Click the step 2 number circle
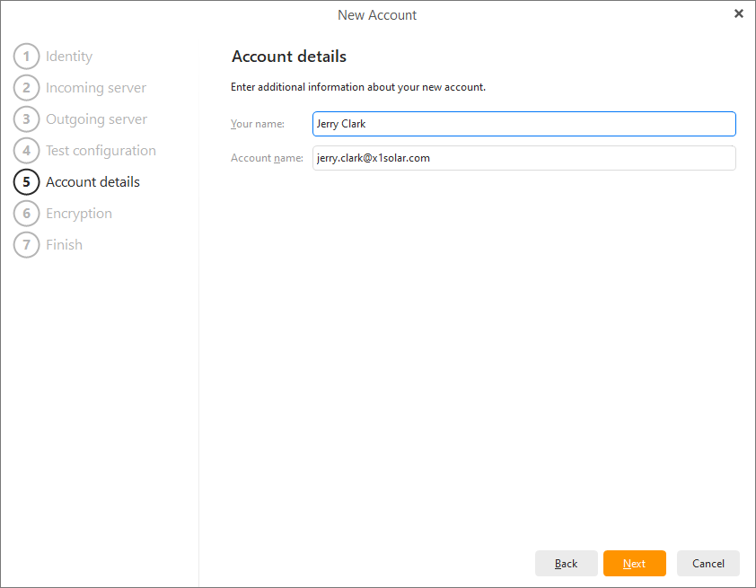Screen dimensions: 756x588 (x=27, y=88)
